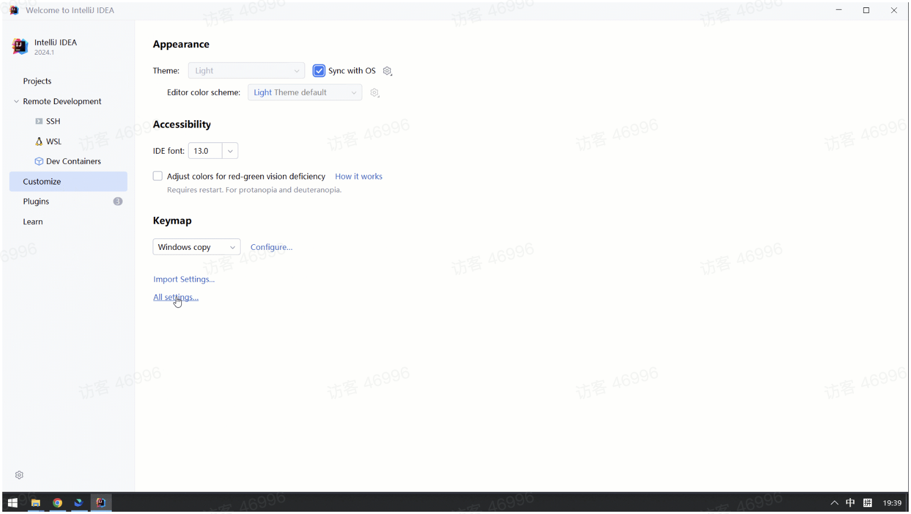
Task: Open the Dev Containers cube icon
Action: pyautogui.click(x=39, y=161)
